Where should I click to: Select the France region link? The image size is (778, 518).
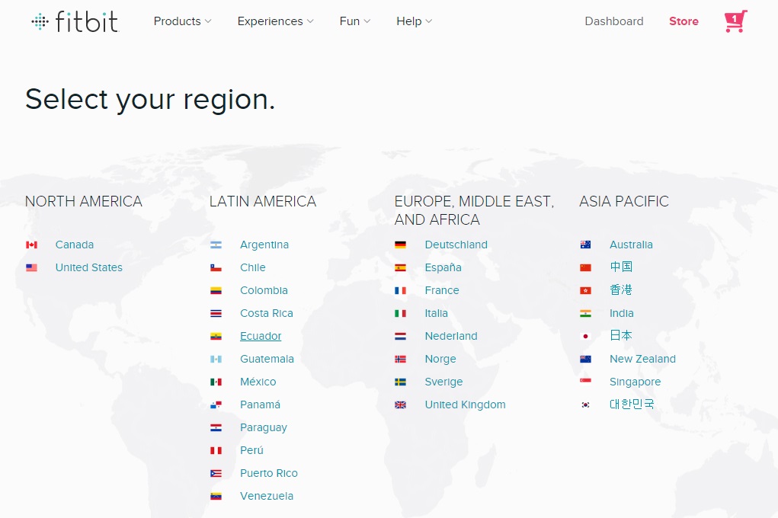pyautogui.click(x=442, y=290)
